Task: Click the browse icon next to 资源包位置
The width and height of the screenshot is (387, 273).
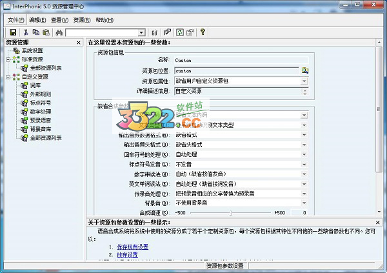Action: pyautogui.click(x=305, y=70)
